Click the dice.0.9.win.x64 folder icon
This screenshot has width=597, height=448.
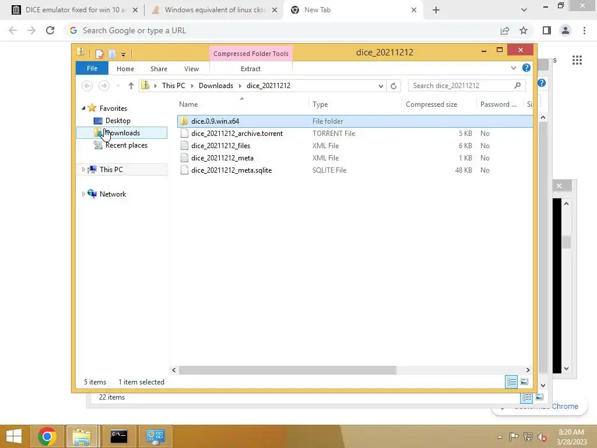[184, 121]
